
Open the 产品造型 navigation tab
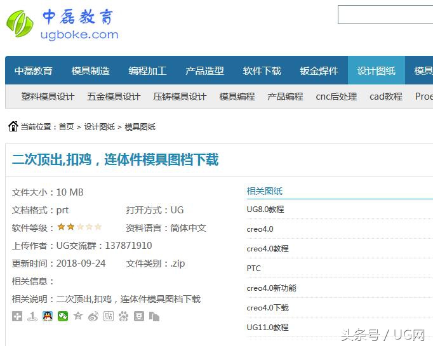coord(204,70)
